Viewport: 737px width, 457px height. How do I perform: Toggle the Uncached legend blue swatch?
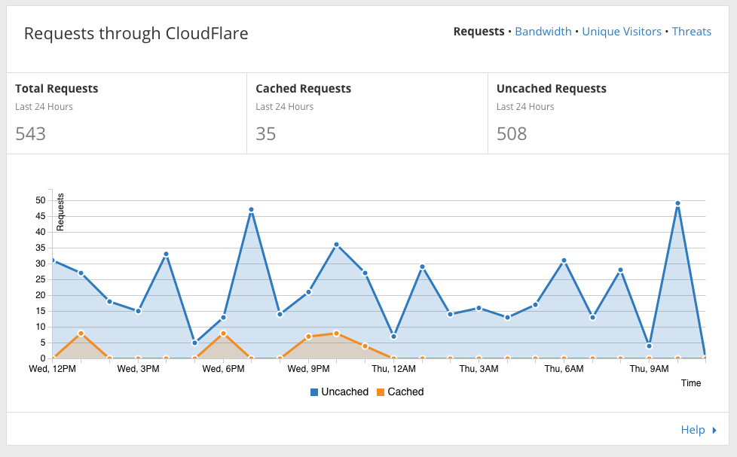(x=314, y=392)
